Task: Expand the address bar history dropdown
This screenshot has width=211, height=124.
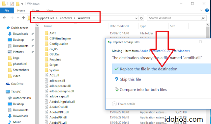Action: click(136, 18)
